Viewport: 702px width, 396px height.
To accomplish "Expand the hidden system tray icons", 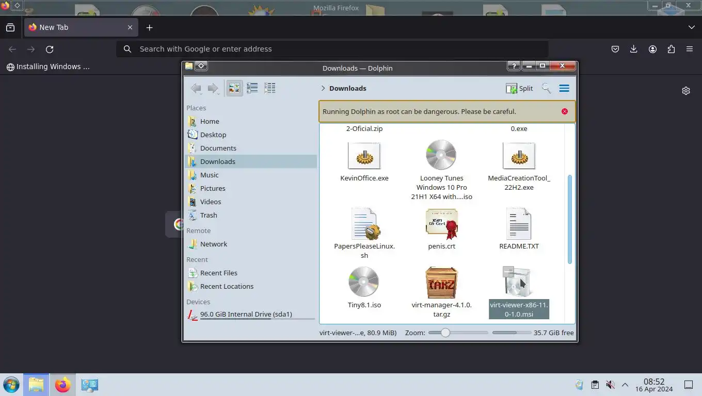I will [x=625, y=385].
